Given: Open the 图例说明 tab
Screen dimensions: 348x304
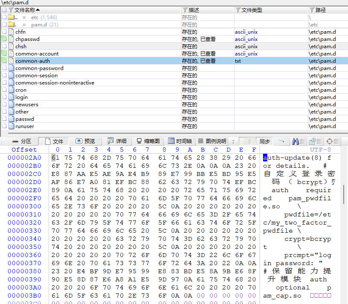Looking at the screenshot, I should pyautogui.click(x=212, y=141).
